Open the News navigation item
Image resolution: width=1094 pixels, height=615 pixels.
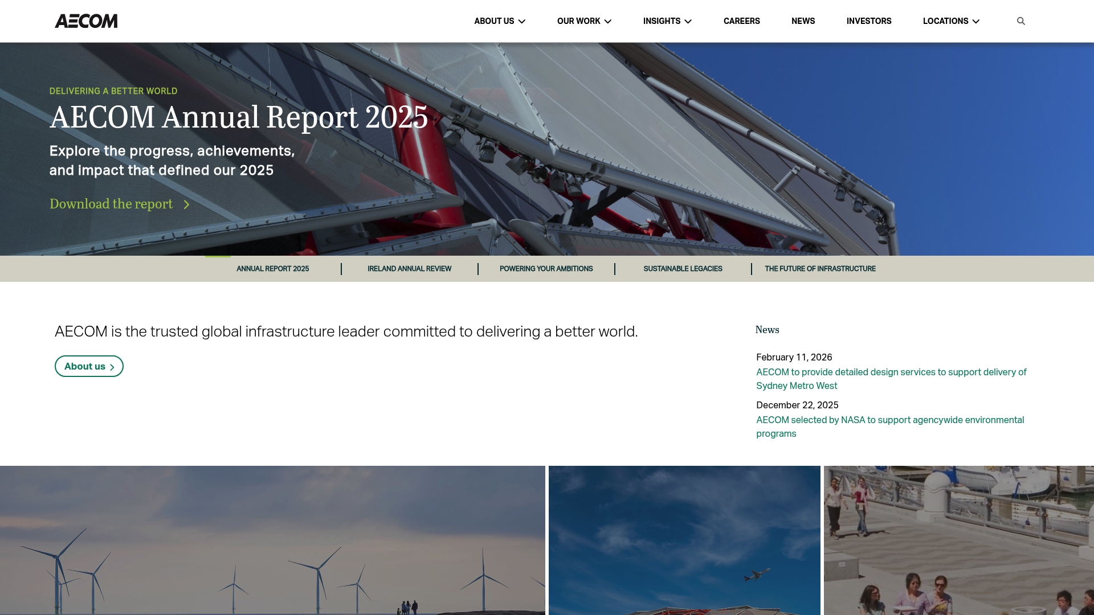pyautogui.click(x=803, y=21)
